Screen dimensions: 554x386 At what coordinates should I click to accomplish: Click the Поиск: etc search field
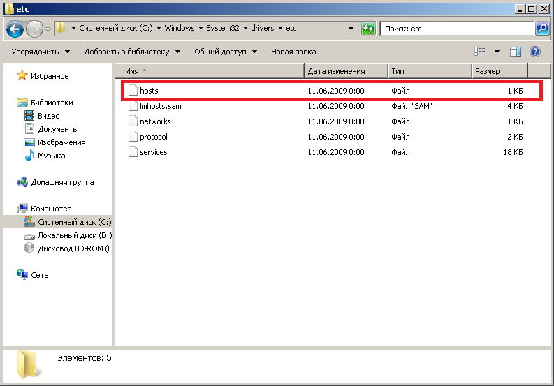pos(458,29)
